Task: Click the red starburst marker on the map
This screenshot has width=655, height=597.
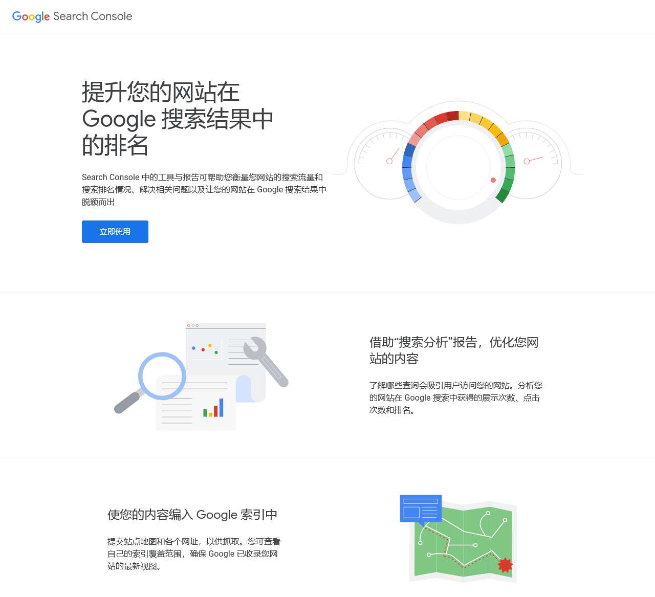Action: coord(505,565)
